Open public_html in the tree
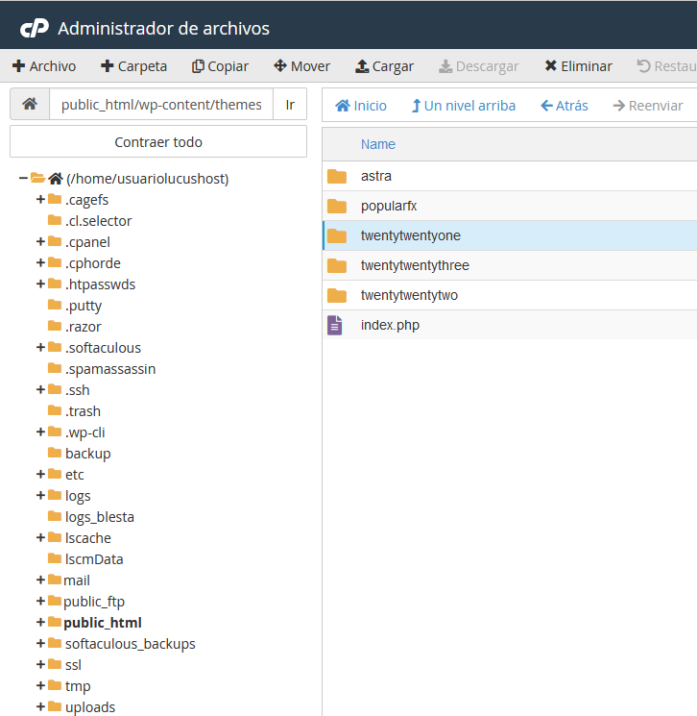Viewport: 697px width, 716px height. click(x=102, y=623)
